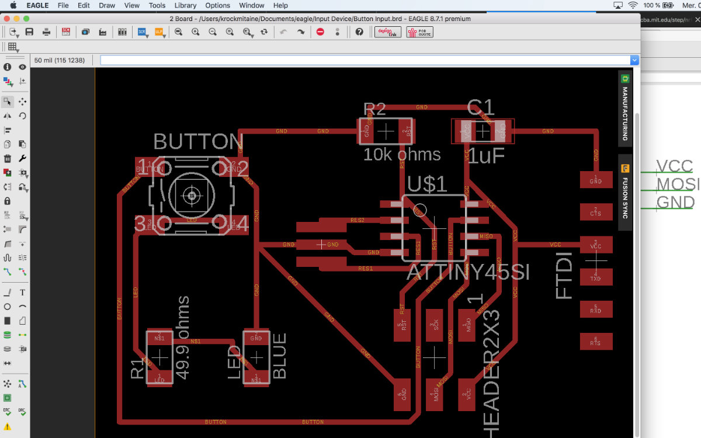The image size is (701, 438).
Task: Run the DRC check tool
Action: point(22,412)
